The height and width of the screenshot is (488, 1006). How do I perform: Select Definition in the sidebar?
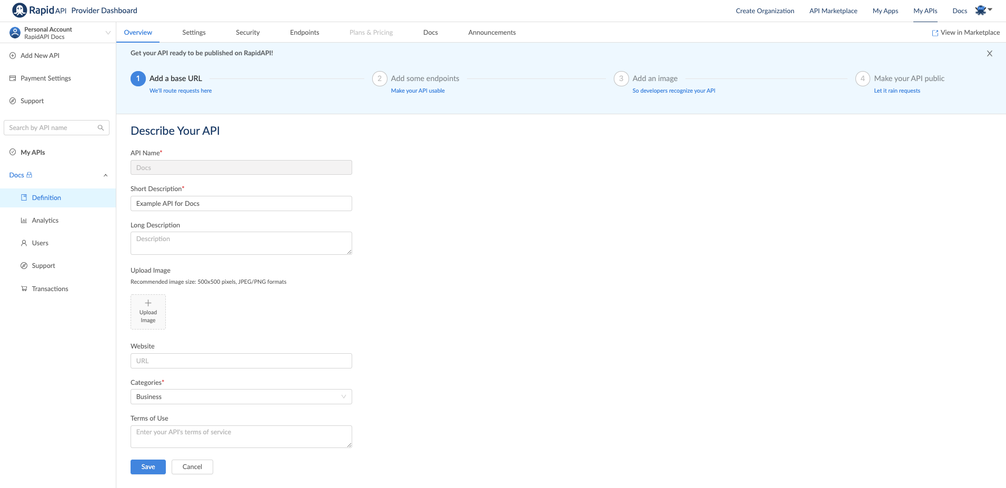[x=58, y=197]
